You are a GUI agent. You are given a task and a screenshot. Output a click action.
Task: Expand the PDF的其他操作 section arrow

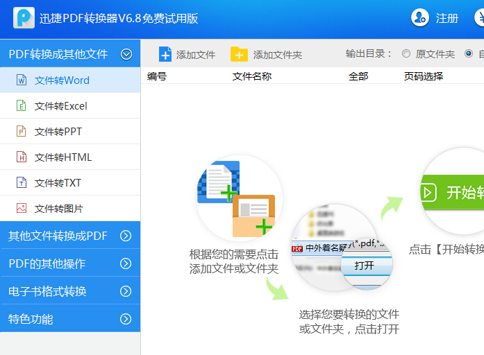pyautogui.click(x=126, y=263)
